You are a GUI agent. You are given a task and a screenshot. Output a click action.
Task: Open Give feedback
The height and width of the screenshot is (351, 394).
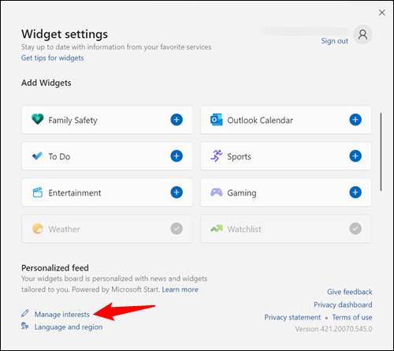click(x=350, y=292)
